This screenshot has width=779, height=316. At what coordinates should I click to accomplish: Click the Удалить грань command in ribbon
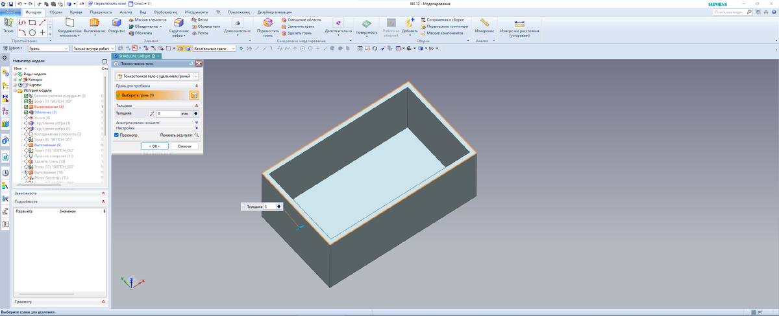point(298,33)
